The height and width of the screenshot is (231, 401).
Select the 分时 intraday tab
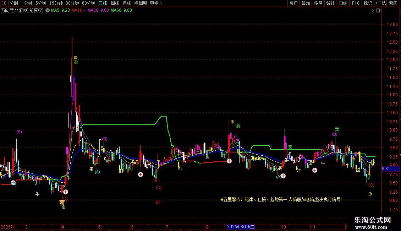(14, 3)
